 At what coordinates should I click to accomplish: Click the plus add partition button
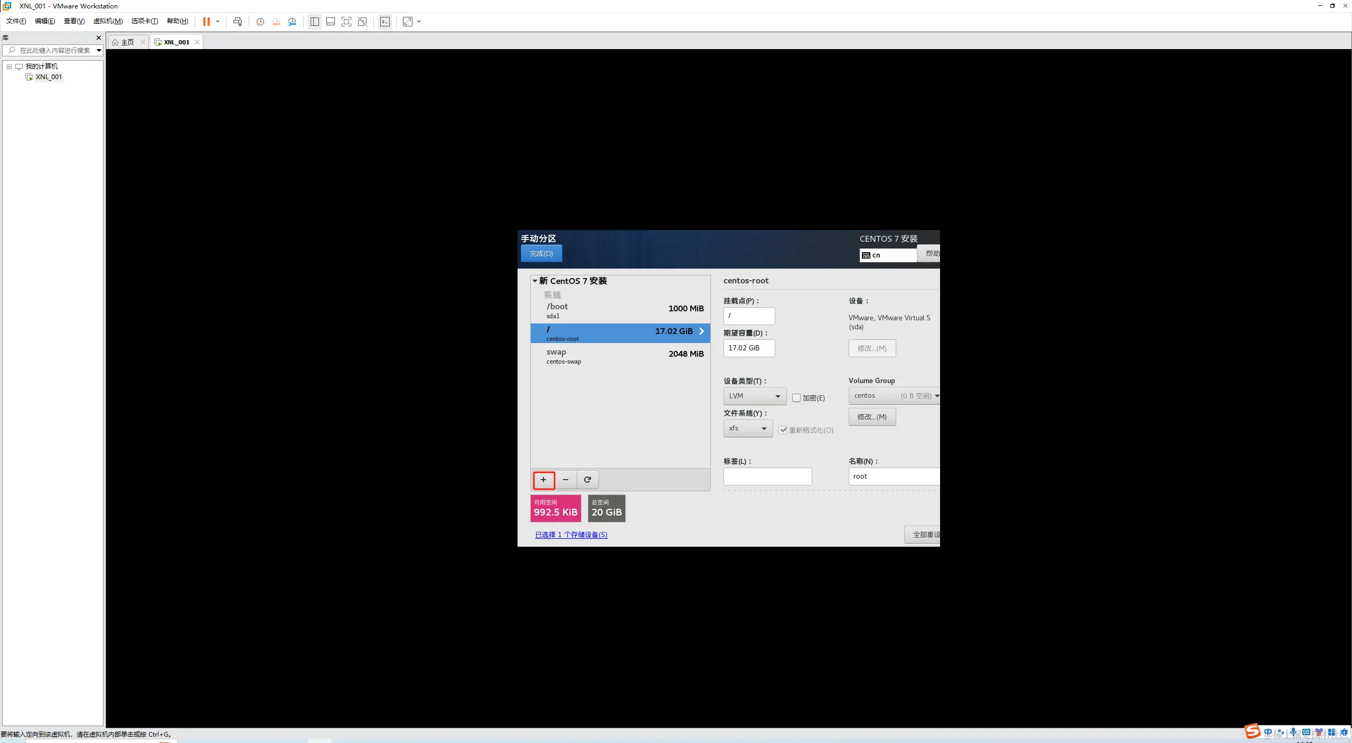543,480
